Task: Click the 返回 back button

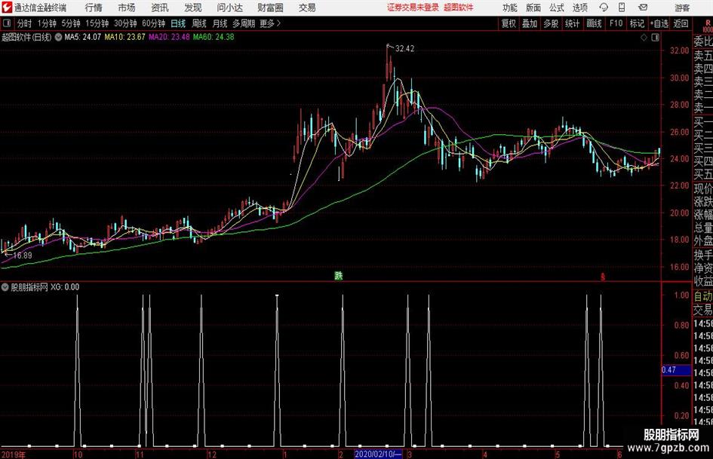Action: 681,23
